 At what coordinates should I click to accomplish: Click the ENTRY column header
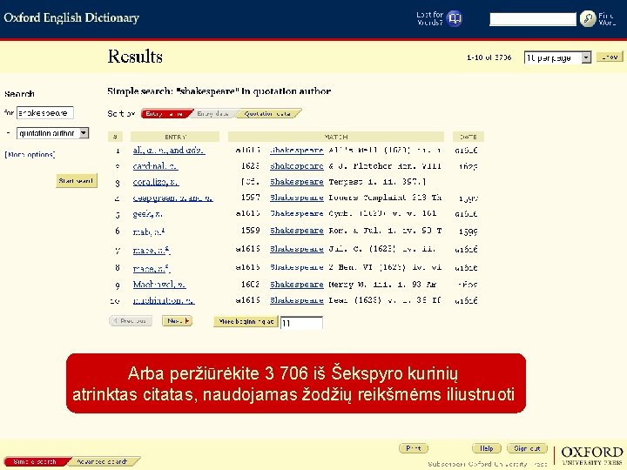click(x=175, y=137)
